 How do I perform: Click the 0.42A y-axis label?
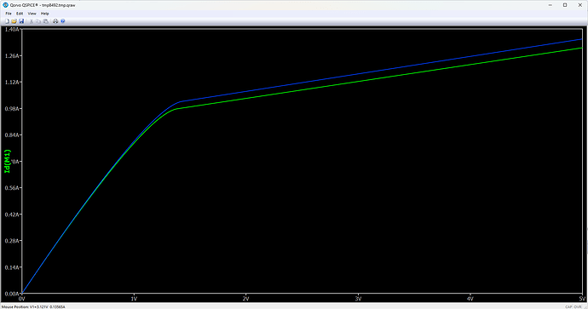[x=12, y=215]
